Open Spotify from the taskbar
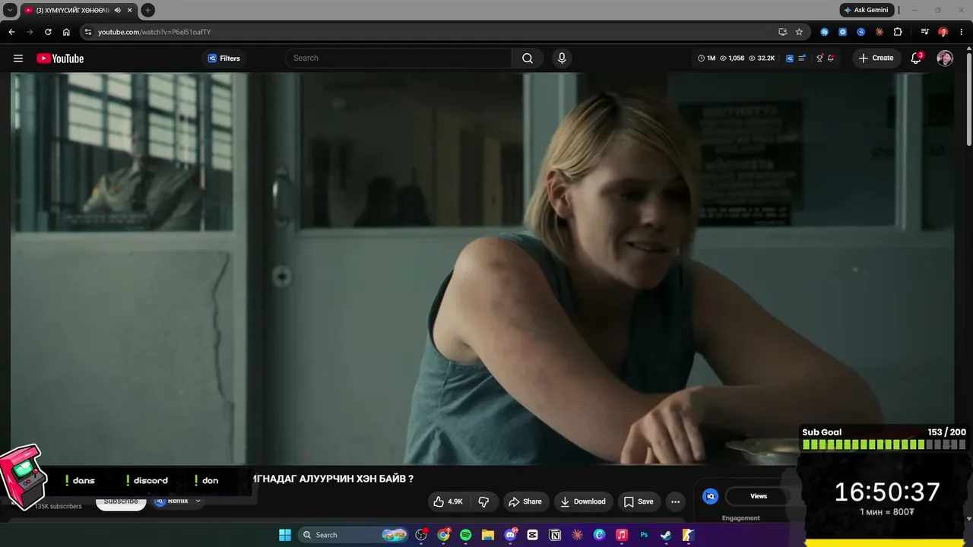Image resolution: width=973 pixels, height=547 pixels. click(465, 535)
